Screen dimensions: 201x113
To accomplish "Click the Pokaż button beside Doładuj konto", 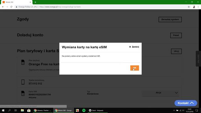I will pyautogui.click(x=176, y=35).
